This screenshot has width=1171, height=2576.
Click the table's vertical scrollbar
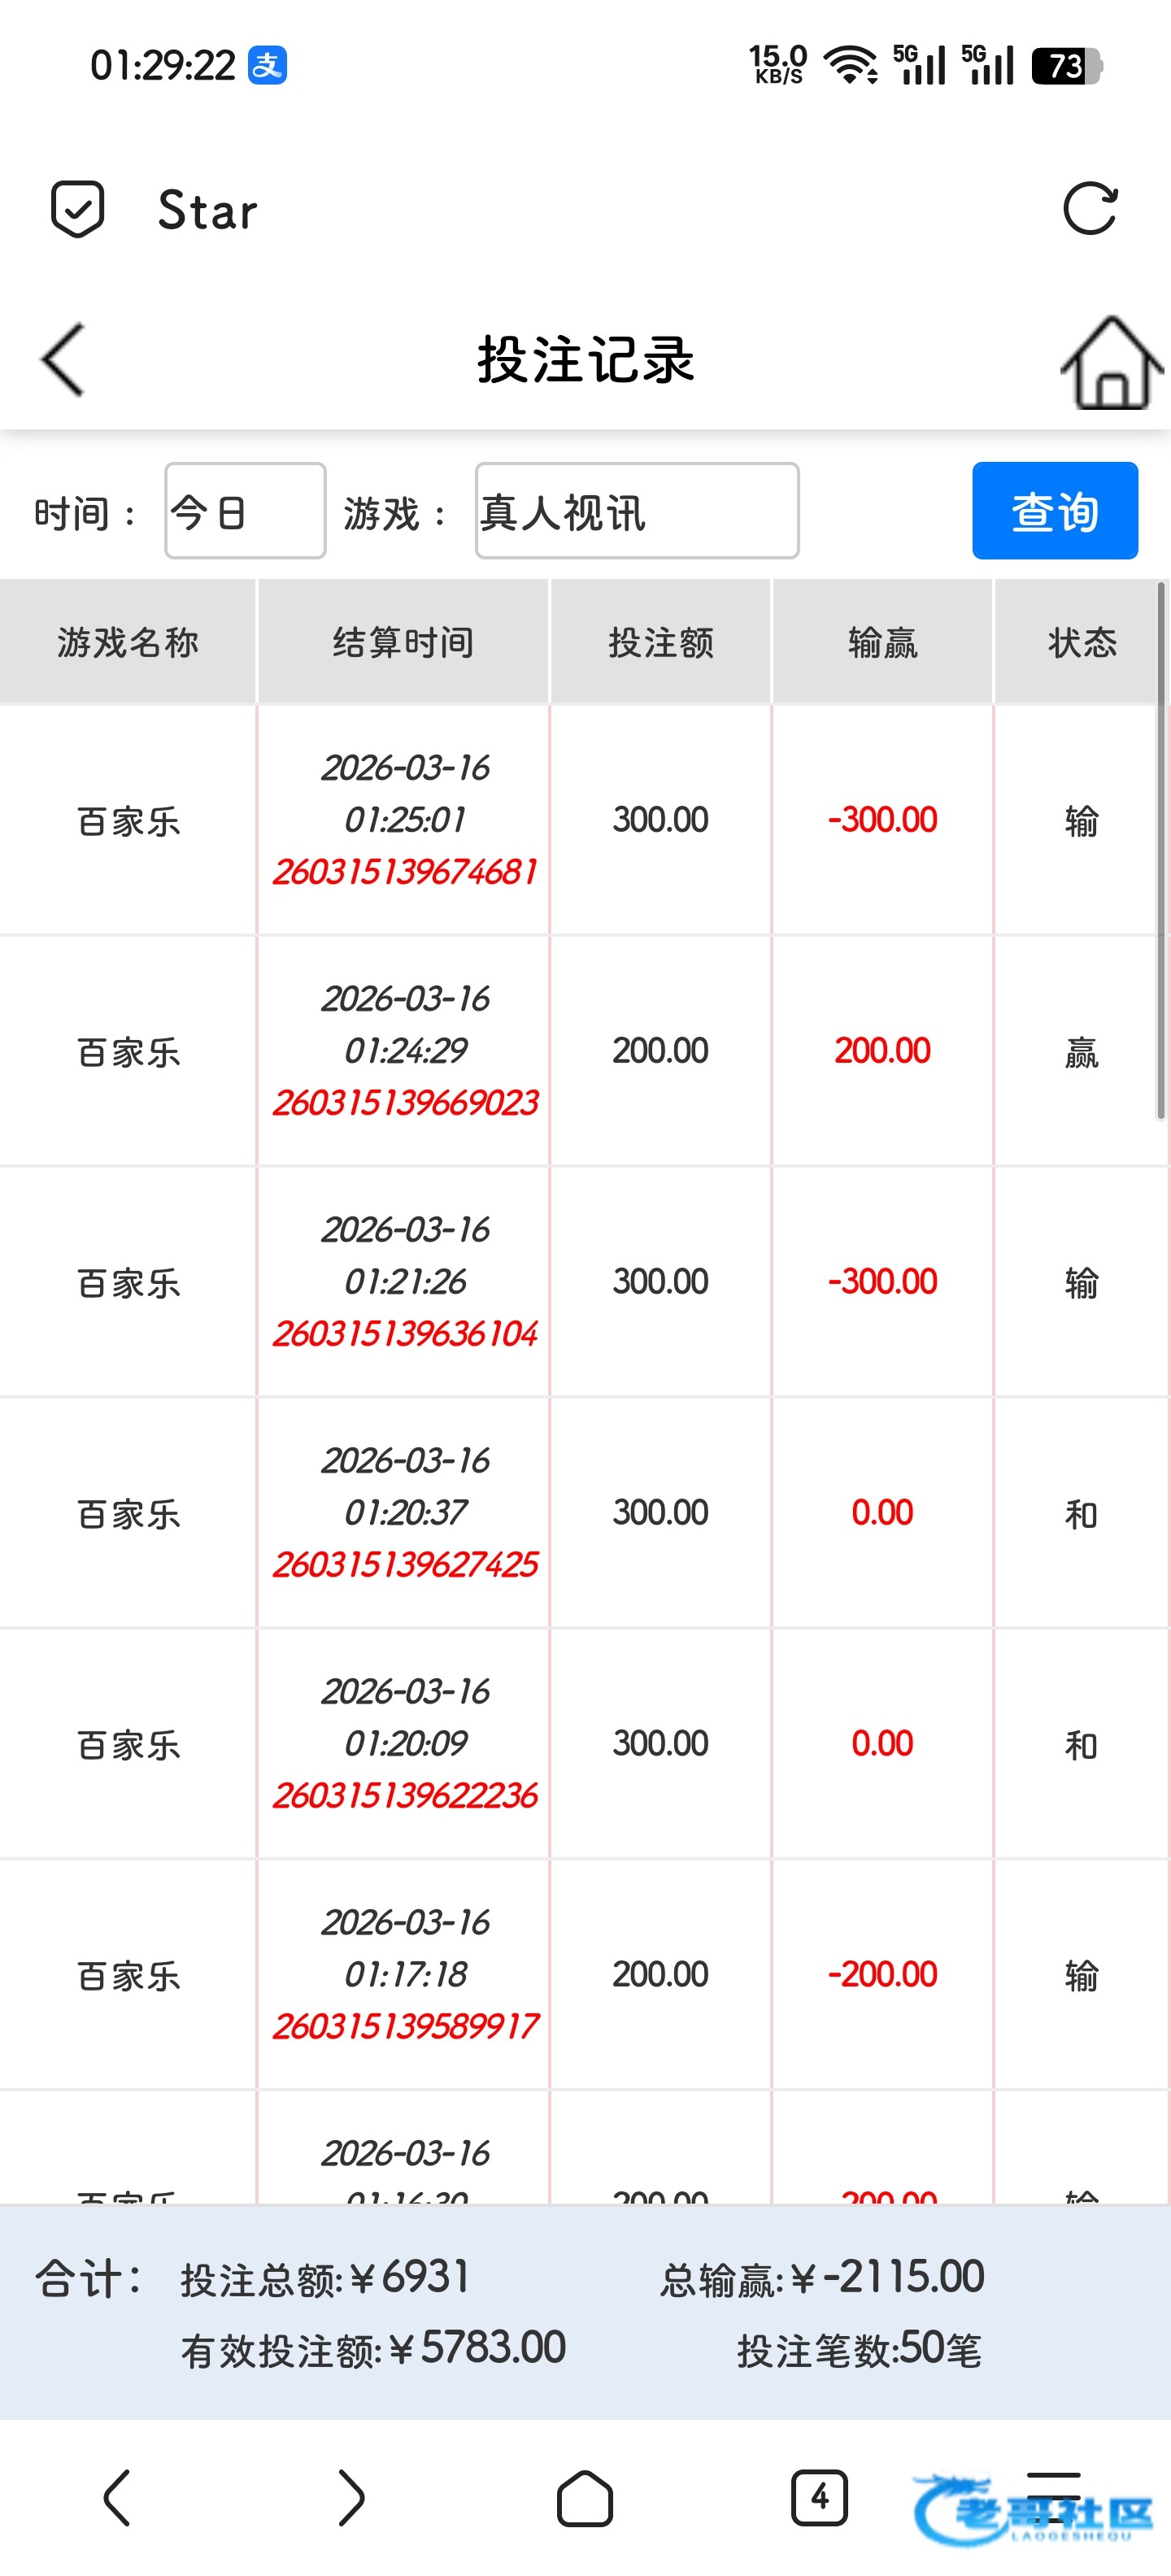[1162, 850]
